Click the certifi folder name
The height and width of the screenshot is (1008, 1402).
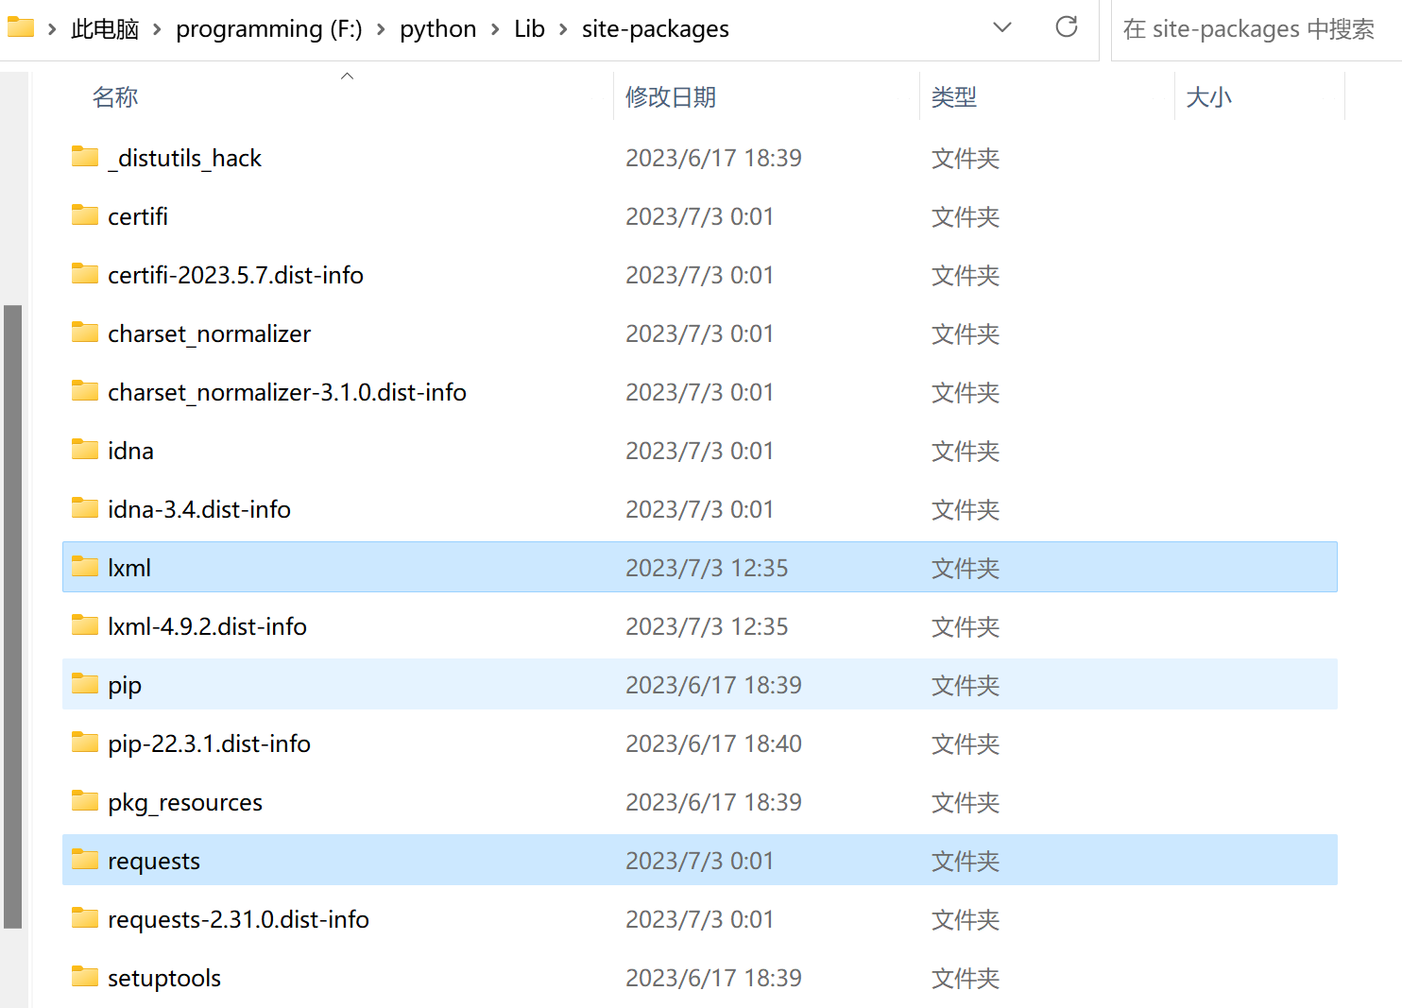(138, 216)
